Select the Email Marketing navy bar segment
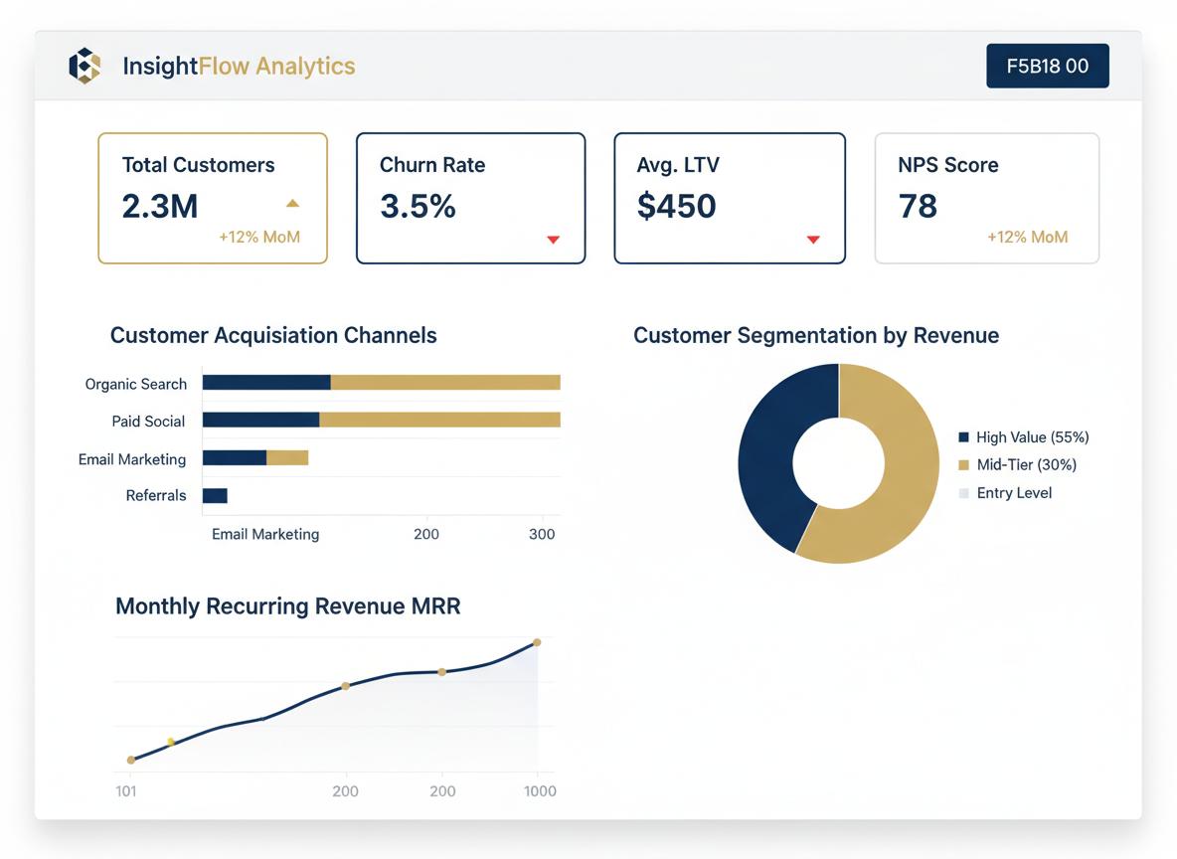 (235, 457)
